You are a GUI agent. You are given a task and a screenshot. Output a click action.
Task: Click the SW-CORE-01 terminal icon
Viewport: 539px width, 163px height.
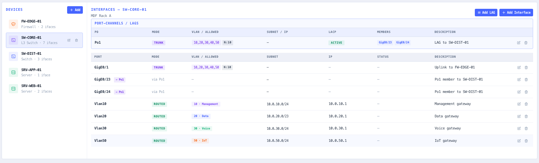(x=13, y=40)
